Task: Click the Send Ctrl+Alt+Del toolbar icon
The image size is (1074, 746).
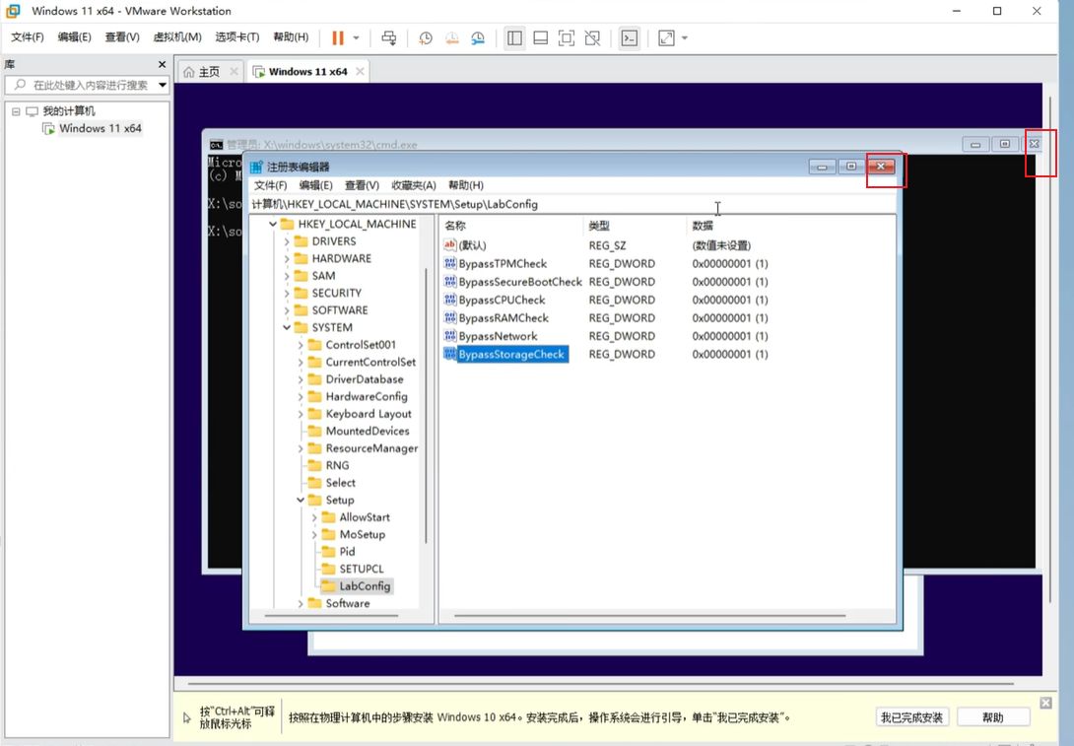Action: (389, 38)
